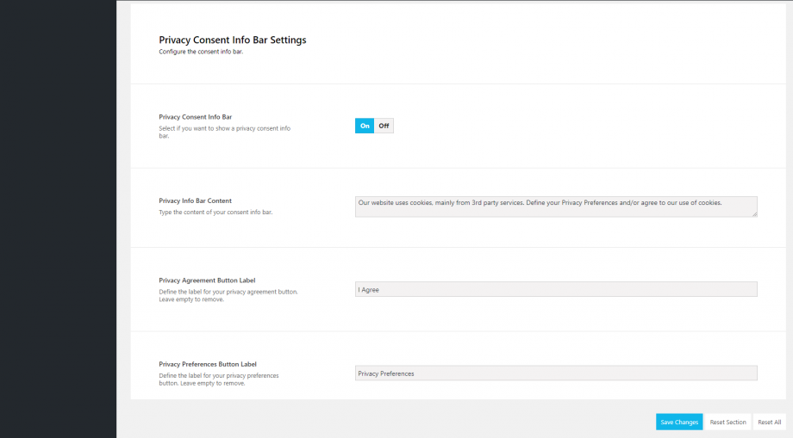This screenshot has height=438, width=793.
Task: Focus the Privacy Preferences label field
Action: tap(556, 373)
